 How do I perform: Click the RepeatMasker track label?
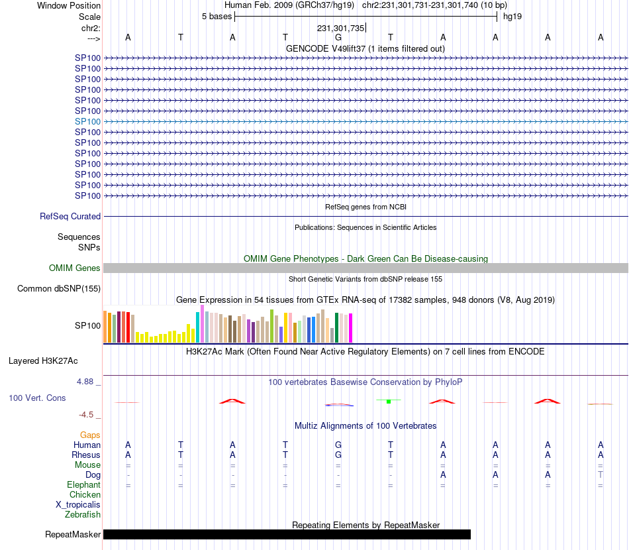coord(73,534)
